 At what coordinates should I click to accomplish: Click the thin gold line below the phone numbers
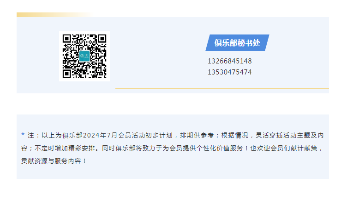(x=222, y=88)
